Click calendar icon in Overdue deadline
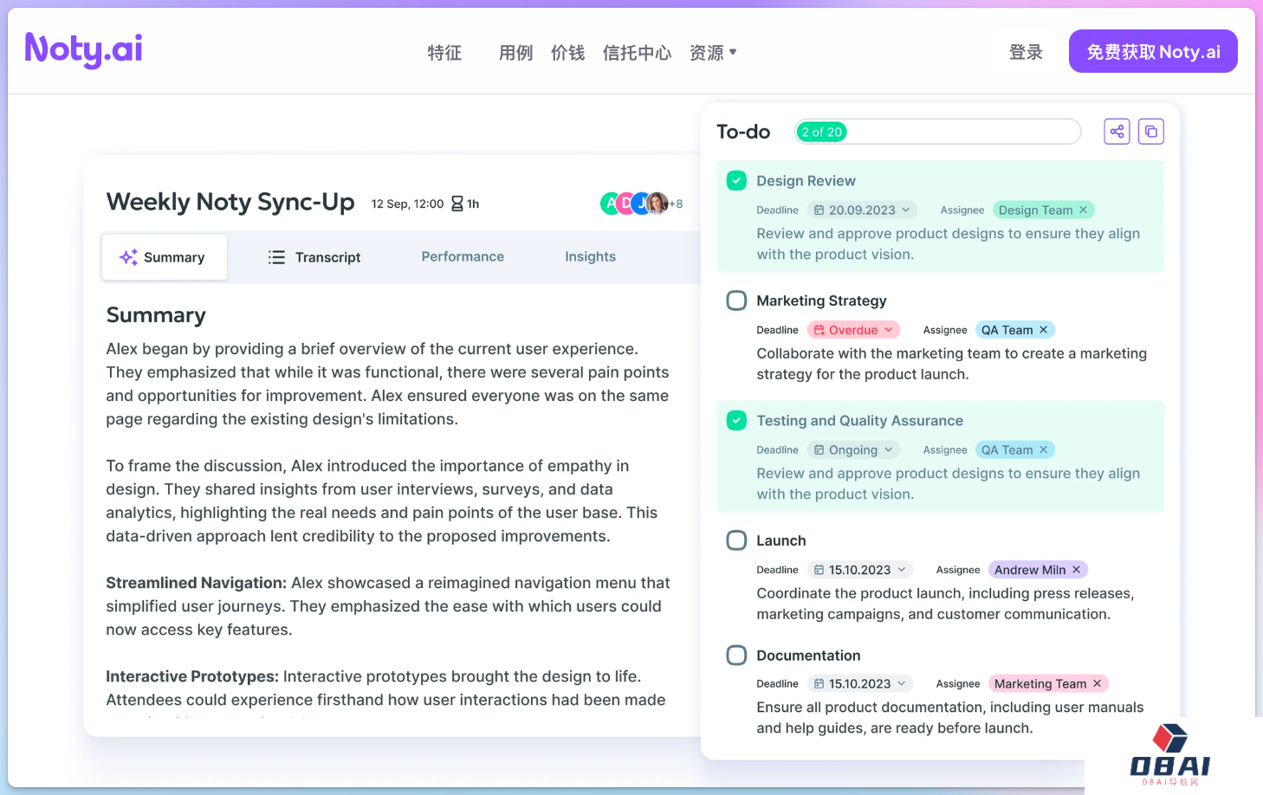Image resolution: width=1263 pixels, height=795 pixels. tap(819, 330)
